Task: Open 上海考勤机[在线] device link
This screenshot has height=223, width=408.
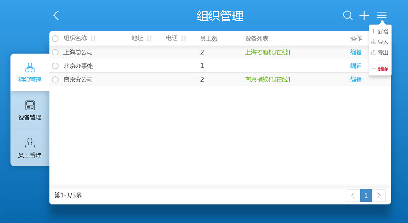Action: point(267,52)
